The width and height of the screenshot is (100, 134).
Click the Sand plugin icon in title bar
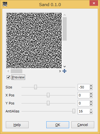pos(5,4)
